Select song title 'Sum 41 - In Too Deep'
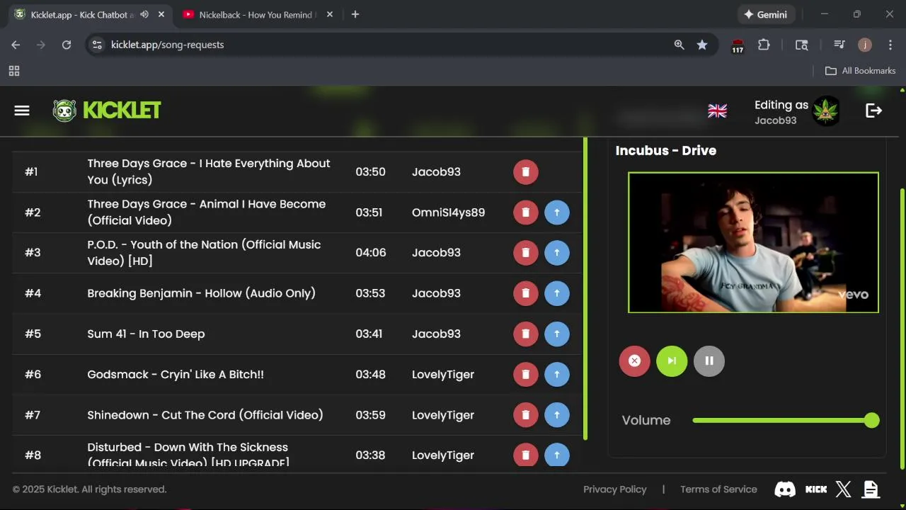Screen dimensions: 906x510 tap(146, 334)
